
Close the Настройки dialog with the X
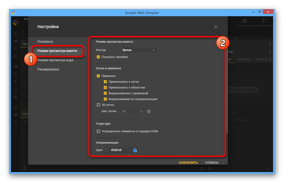[216, 27]
